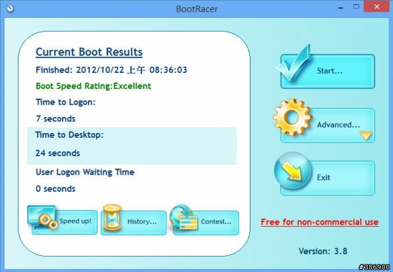Screen dimensions: 393x272
Task: Open the Advanced... button
Action: [x=327, y=125]
